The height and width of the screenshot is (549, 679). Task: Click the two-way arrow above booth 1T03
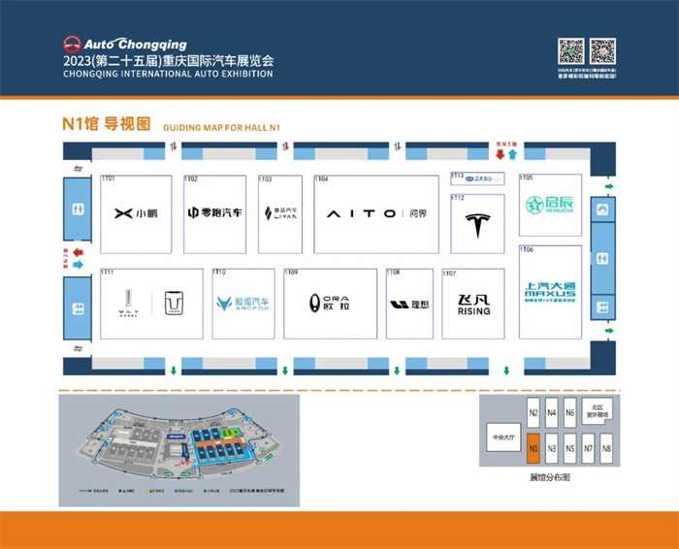(285, 146)
